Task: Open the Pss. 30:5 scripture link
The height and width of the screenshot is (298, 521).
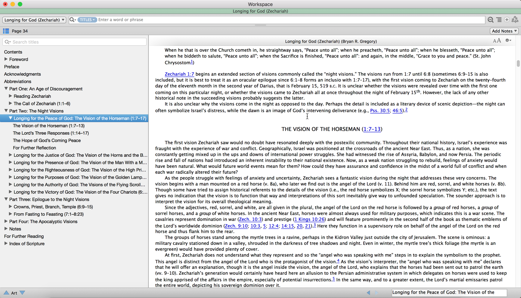Action: [380, 111]
